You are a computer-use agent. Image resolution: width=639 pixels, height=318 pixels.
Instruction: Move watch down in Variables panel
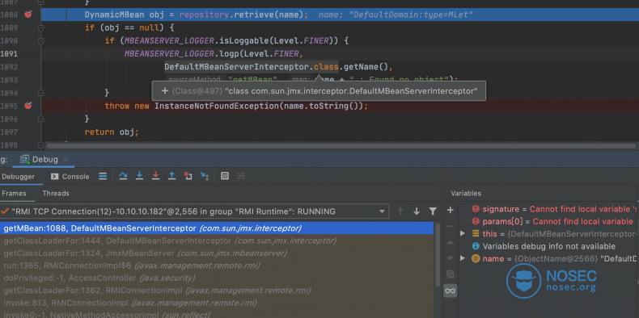pyautogui.click(x=451, y=258)
